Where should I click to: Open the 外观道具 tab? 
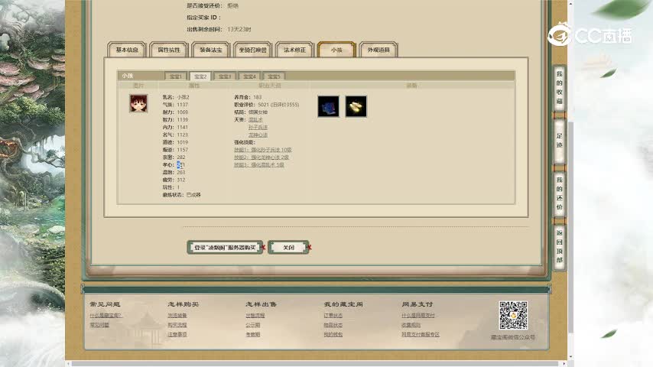tap(378, 50)
